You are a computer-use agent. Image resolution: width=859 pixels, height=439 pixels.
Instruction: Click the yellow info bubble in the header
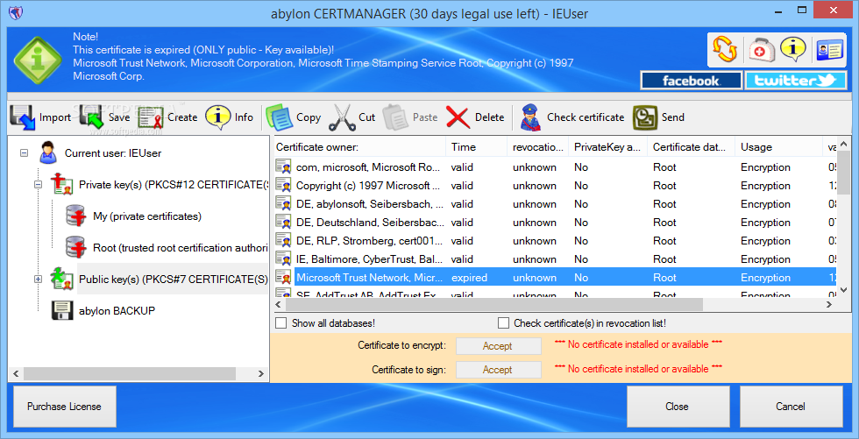792,50
